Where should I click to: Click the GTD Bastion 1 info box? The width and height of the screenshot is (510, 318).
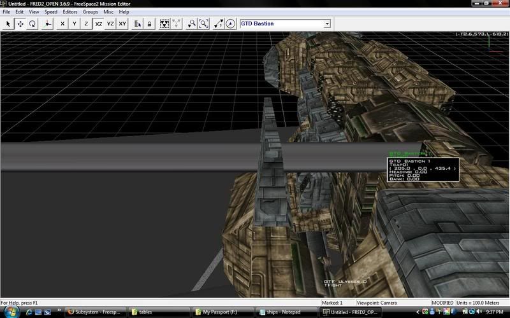[423, 169]
